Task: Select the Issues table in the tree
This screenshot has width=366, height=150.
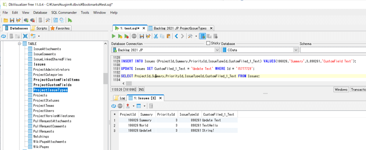Action: tap(39, 64)
